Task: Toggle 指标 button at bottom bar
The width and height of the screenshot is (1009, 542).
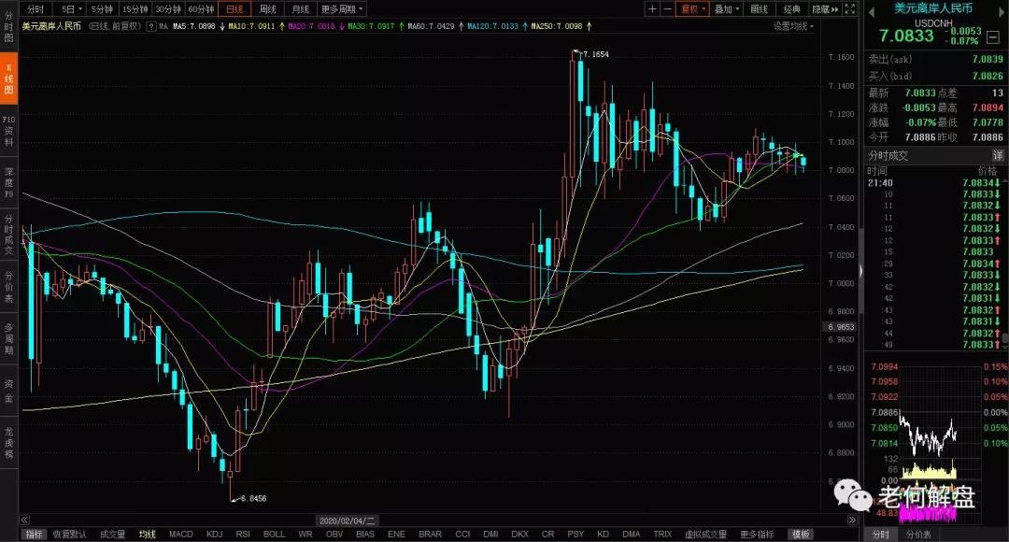Action: tap(34, 535)
